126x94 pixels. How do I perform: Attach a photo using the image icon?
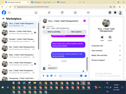click(47, 76)
